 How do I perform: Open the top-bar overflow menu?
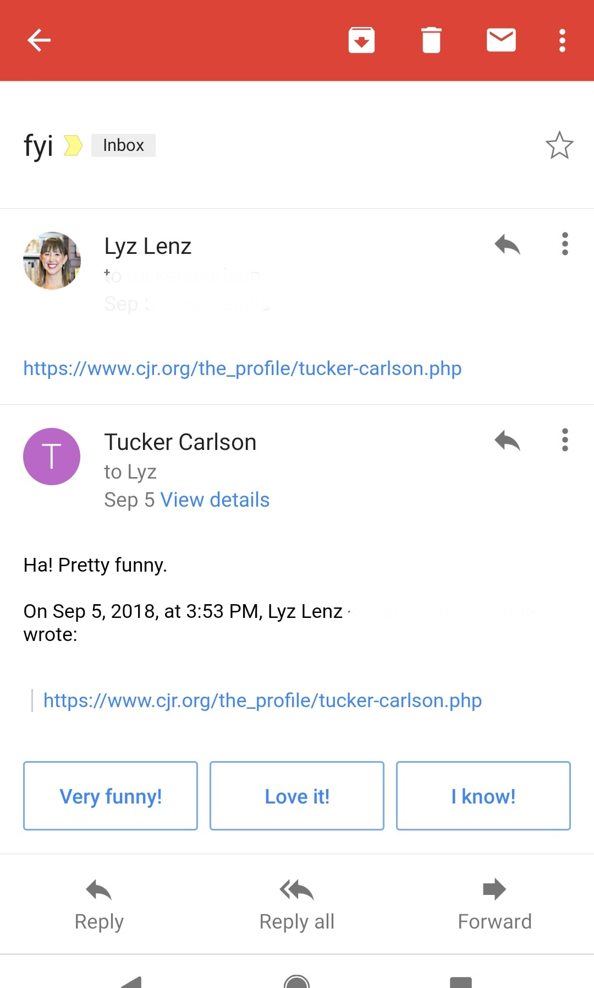(562, 40)
